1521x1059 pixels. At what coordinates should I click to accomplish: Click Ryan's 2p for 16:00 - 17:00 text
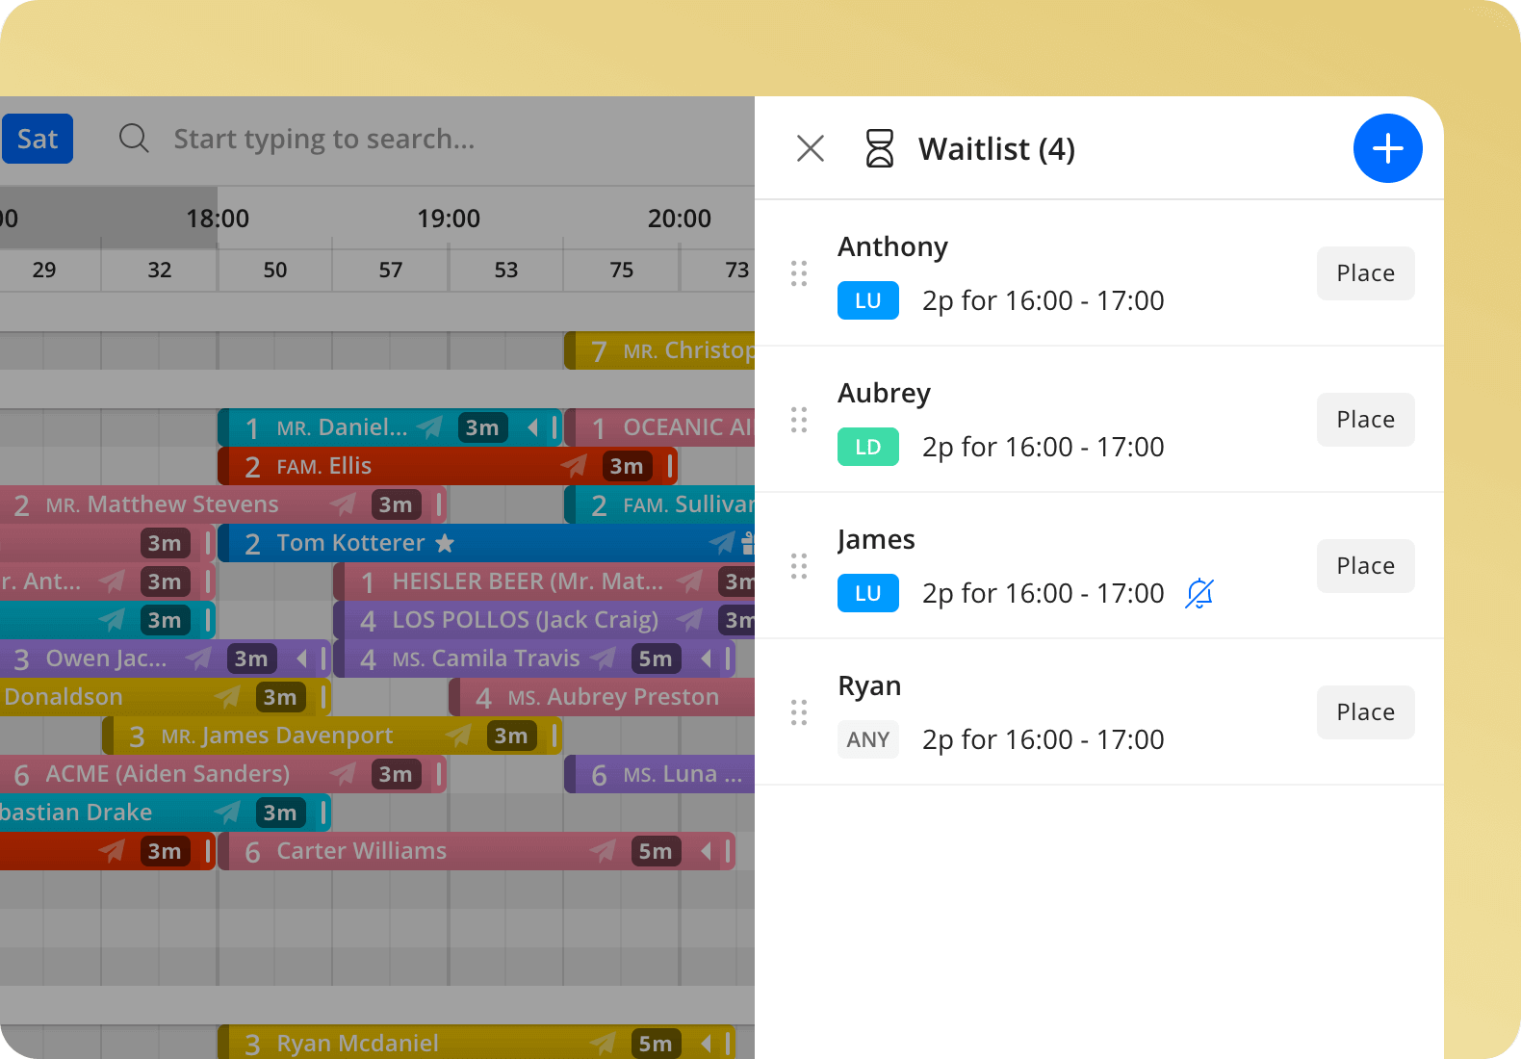(1043, 739)
